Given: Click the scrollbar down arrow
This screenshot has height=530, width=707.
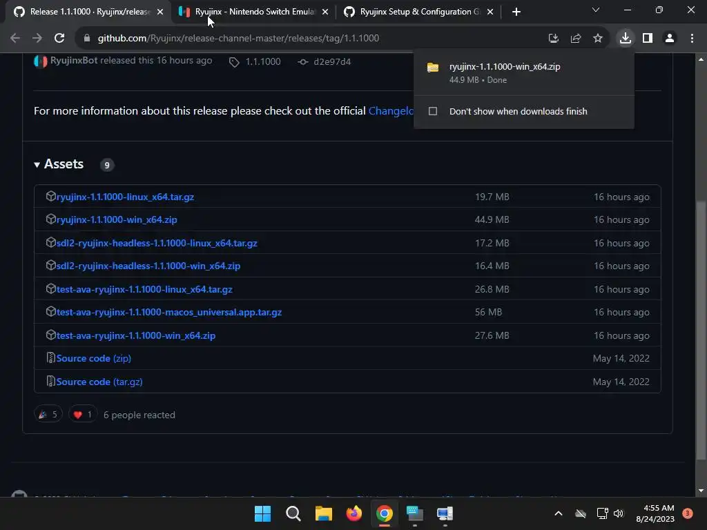Looking at the screenshot, I should click(701, 491).
